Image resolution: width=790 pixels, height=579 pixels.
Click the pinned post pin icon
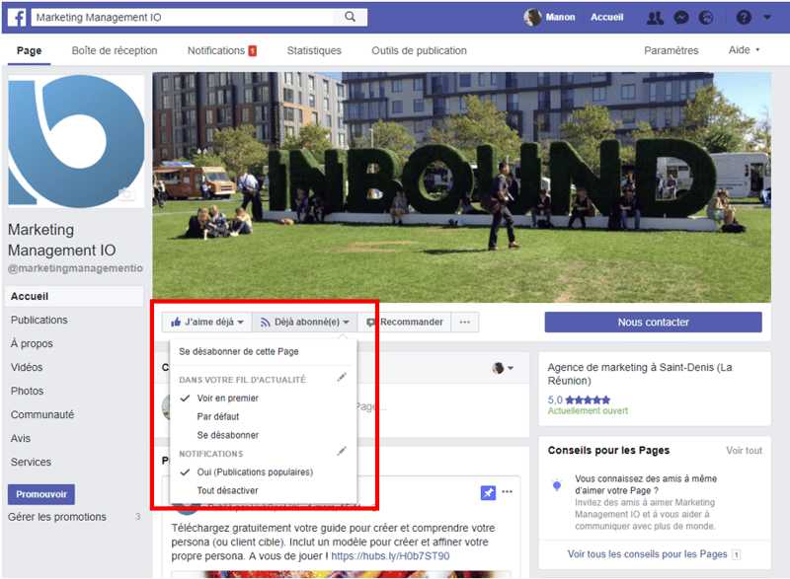pos(488,492)
